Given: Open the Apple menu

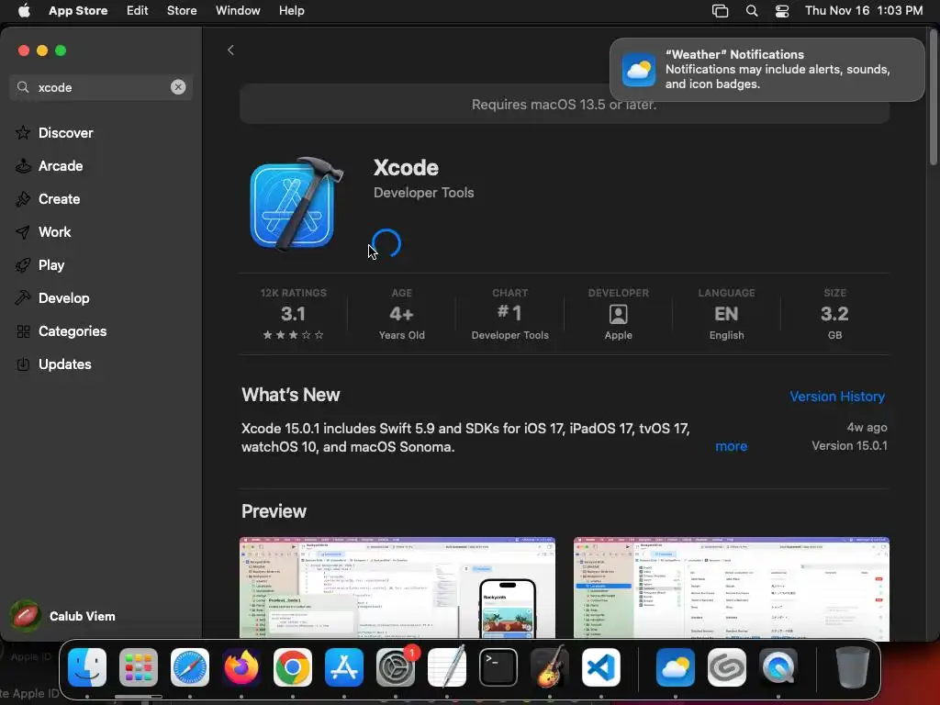Looking at the screenshot, I should point(24,11).
